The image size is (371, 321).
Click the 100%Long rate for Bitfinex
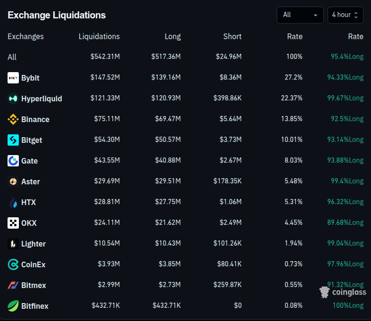pos(348,305)
